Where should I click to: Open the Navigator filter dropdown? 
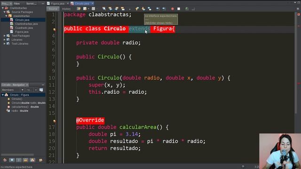point(32,90)
